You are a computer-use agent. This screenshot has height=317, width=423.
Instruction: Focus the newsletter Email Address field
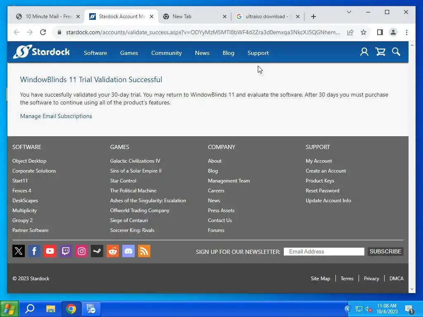[324, 251]
